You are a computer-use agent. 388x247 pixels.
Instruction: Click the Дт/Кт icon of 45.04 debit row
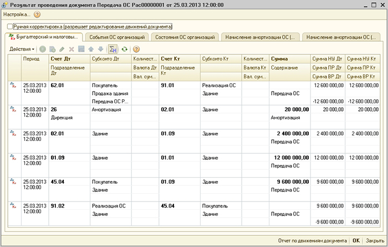pos(13,182)
